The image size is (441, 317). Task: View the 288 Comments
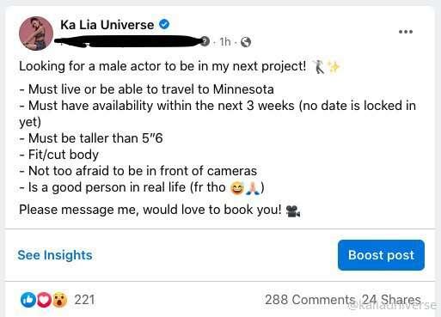(x=310, y=300)
